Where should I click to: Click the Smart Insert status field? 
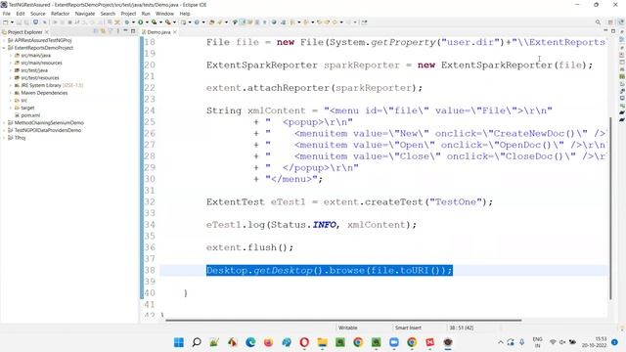click(x=408, y=328)
